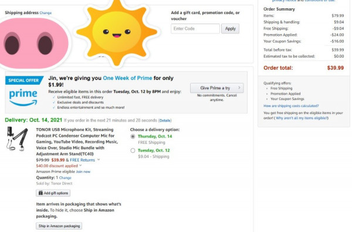Click the sun sticker graphic
Image resolution: width=352 pixels, height=232 pixels.
coord(117,33)
